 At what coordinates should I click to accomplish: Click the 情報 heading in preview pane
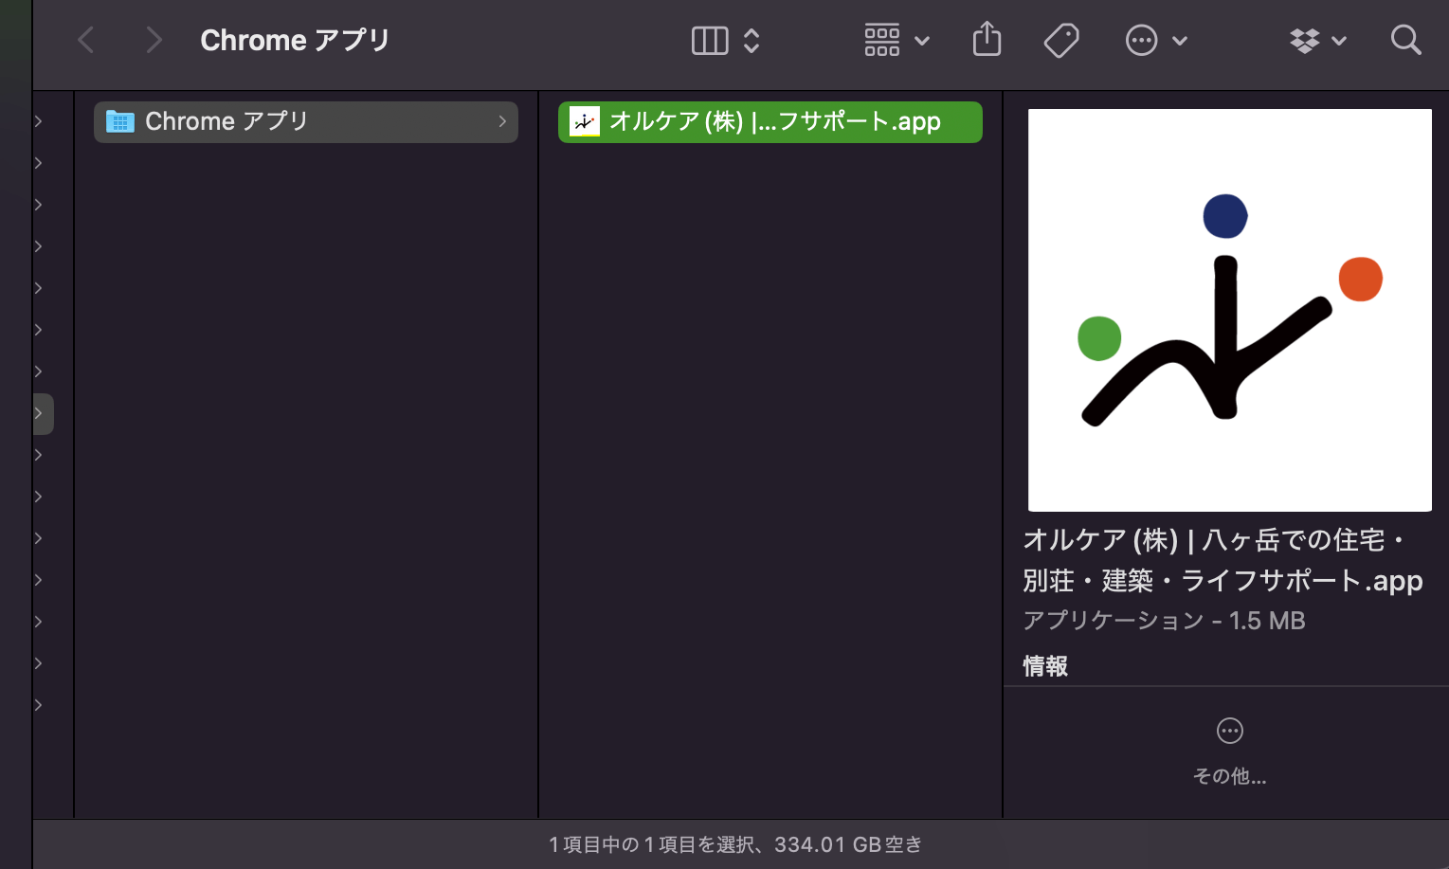coord(1045,666)
